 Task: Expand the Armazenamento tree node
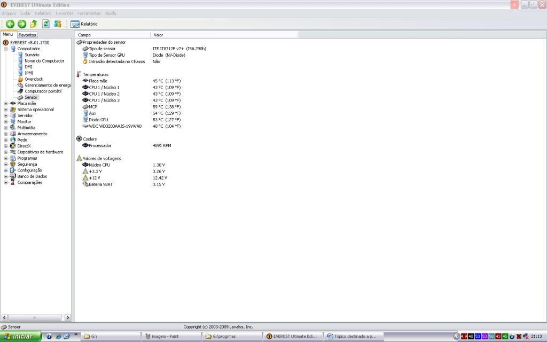(x=6, y=134)
